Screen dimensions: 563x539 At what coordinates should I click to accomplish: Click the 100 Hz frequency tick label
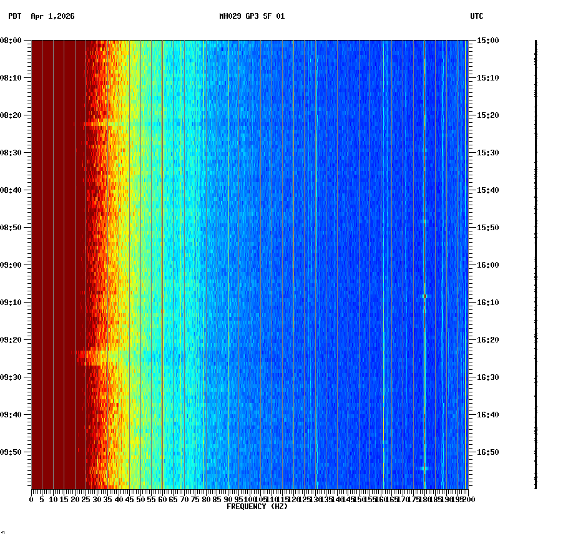pyautogui.click(x=250, y=499)
